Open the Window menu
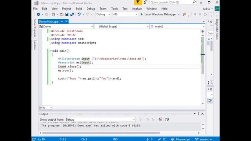This screenshot has height=141, width=251. (x=151, y=9)
